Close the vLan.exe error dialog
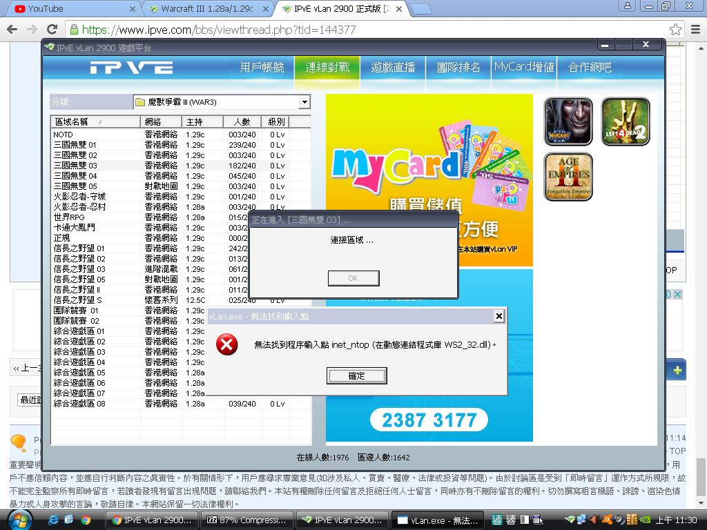The width and height of the screenshot is (707, 530). pyautogui.click(x=498, y=316)
